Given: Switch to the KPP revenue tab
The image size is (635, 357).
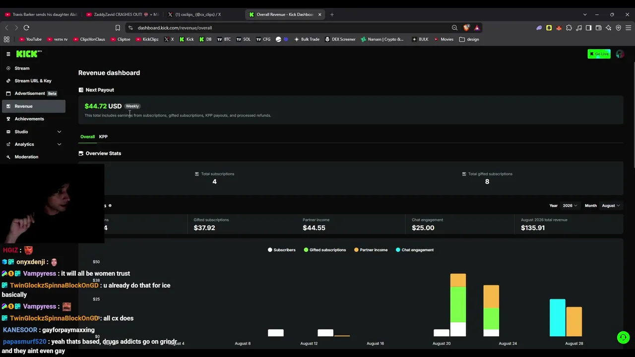Looking at the screenshot, I should click(103, 137).
